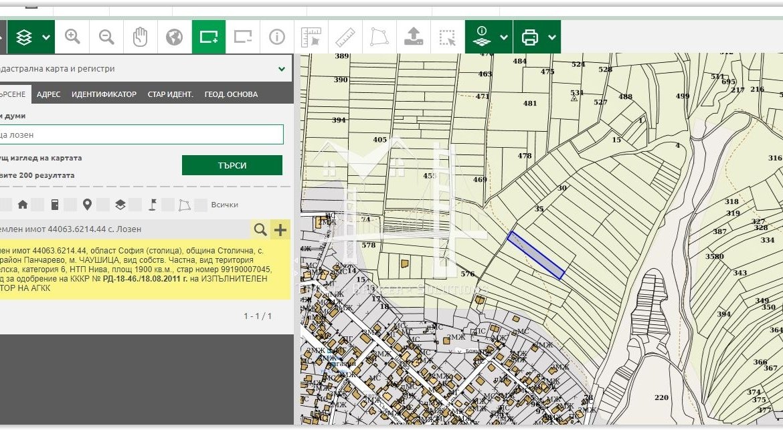Open the ИДЕНТИФИКАТОР tab
The image size is (783, 430).
pos(104,94)
